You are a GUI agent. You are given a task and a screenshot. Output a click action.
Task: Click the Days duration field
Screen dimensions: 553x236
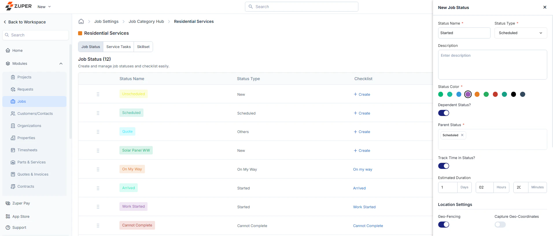(448, 187)
